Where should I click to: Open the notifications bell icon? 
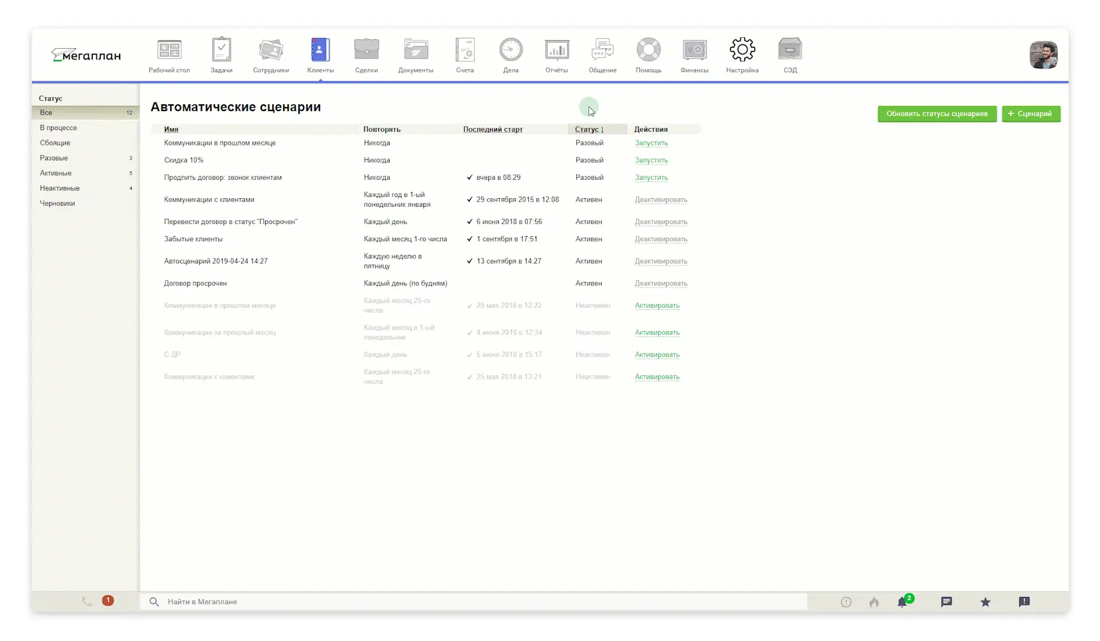coord(902,602)
